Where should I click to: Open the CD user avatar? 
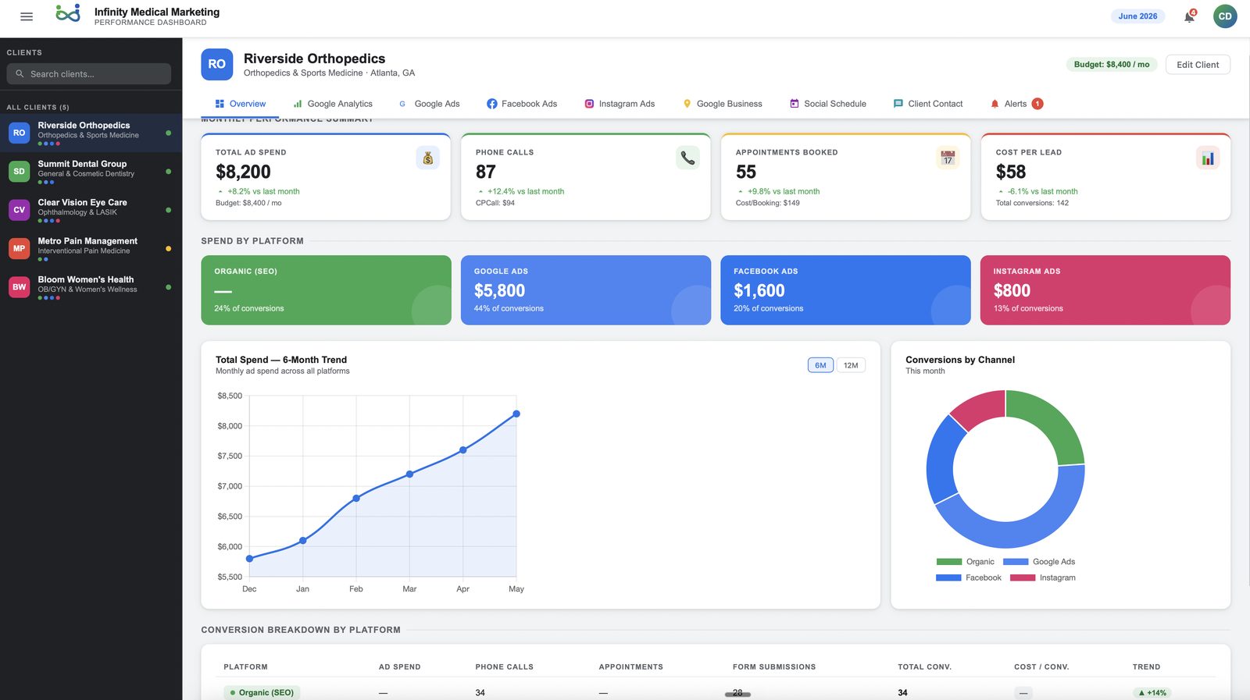coord(1225,16)
